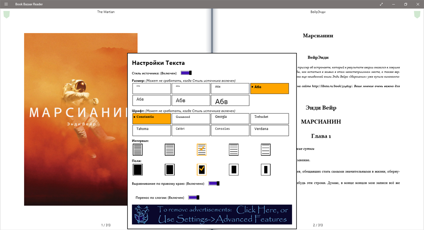
Task: Select the Consolas font
Action: (230, 130)
